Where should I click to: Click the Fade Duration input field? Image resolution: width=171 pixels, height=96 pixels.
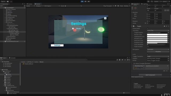pos(158,46)
